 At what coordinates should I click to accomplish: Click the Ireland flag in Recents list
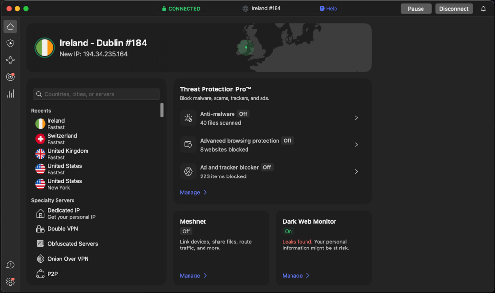(41, 124)
